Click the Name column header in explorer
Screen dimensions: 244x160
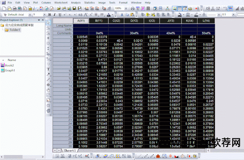pos(12,60)
